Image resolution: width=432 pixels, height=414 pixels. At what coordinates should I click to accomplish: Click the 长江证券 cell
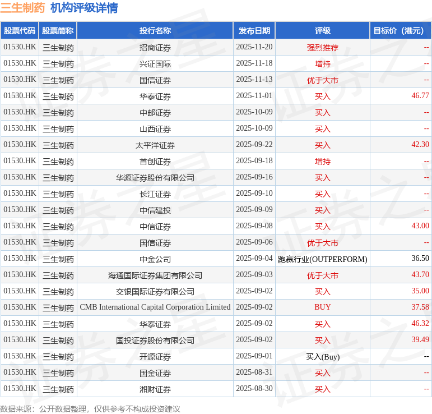point(155,194)
